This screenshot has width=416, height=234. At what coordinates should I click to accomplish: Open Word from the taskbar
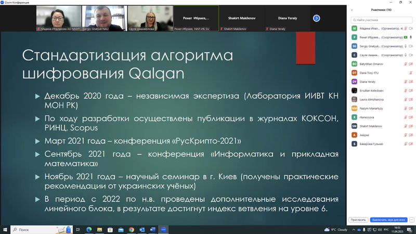pos(152,230)
